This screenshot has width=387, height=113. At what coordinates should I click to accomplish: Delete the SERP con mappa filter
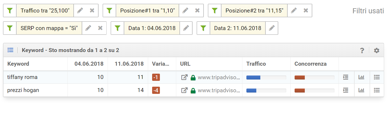pos(100,28)
